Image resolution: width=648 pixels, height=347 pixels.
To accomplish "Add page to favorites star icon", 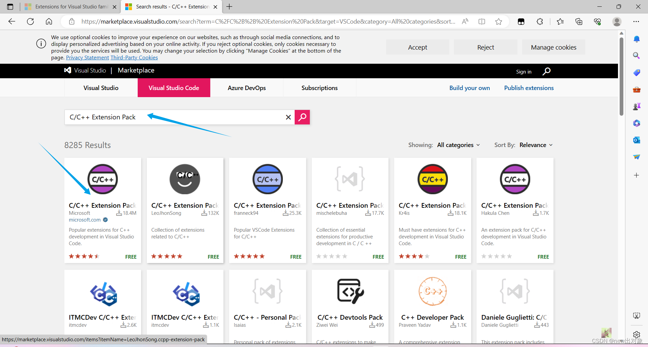I will pyautogui.click(x=498, y=22).
